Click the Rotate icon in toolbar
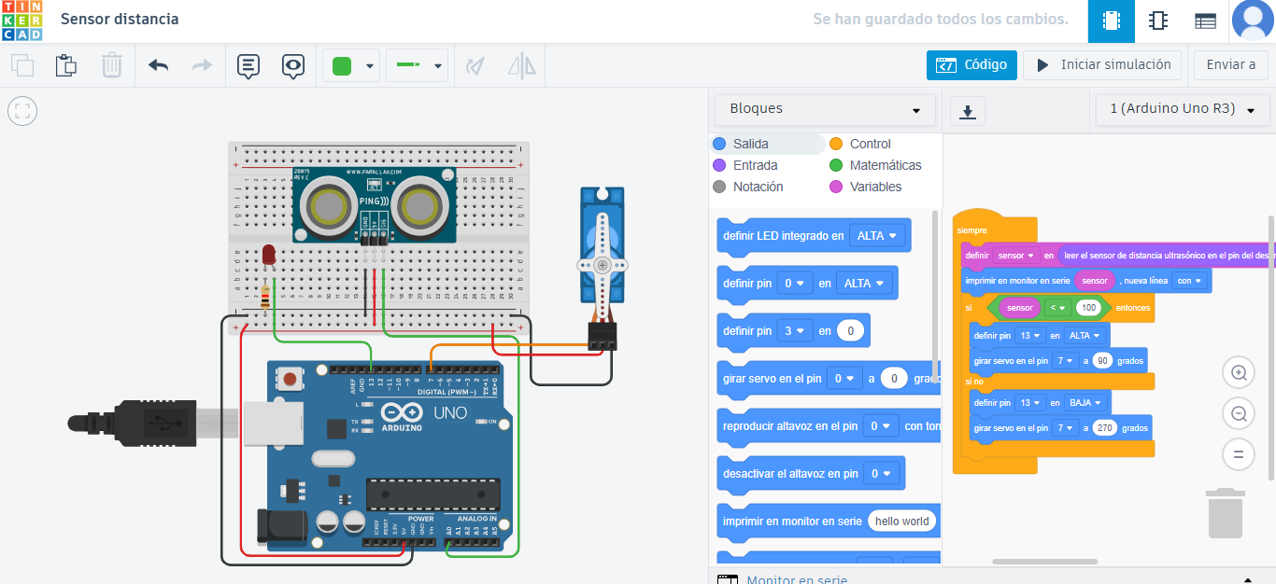This screenshot has width=1276, height=584. [x=475, y=65]
